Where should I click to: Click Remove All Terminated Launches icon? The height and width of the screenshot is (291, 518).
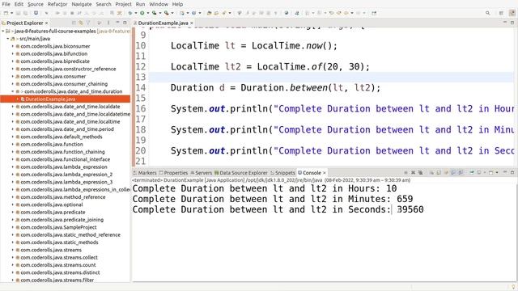pos(421,172)
